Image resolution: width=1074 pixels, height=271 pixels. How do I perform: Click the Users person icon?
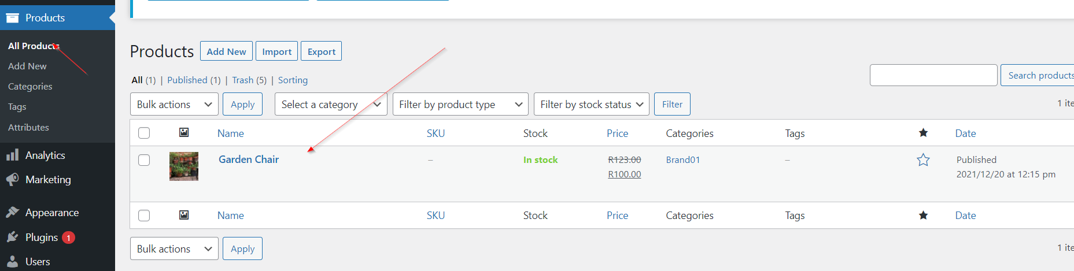pyautogui.click(x=12, y=262)
